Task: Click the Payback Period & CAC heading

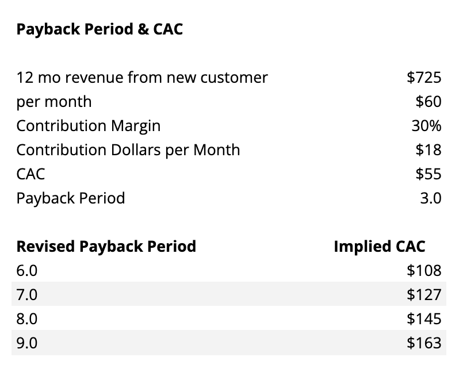Action: (100, 29)
